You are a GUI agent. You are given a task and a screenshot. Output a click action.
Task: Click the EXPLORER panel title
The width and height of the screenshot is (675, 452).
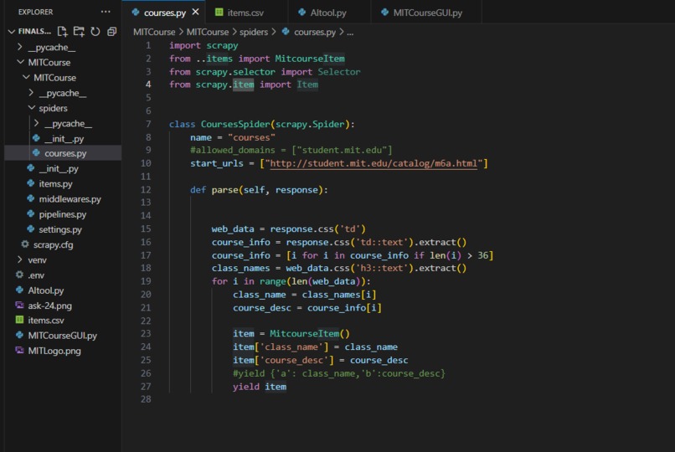35,12
